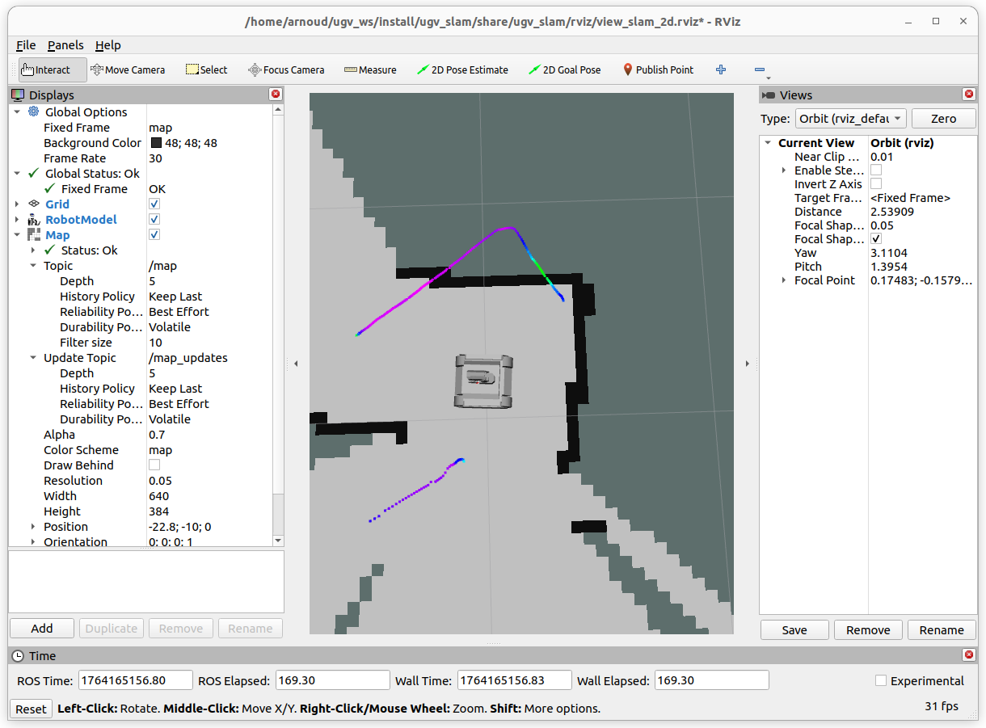Image resolution: width=986 pixels, height=728 pixels.
Task: Enable the Draw Behind checkbox
Action: click(x=154, y=465)
